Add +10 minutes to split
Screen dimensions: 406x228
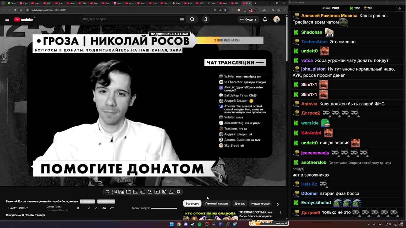click(103, 208)
